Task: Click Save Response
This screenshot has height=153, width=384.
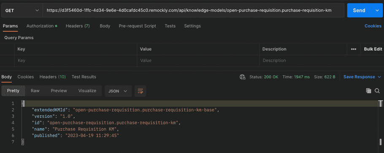Action: pos(359,77)
